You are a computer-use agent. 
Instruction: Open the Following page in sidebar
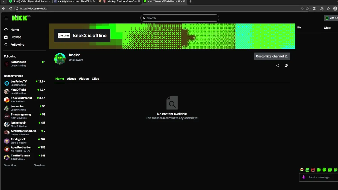click(17, 45)
